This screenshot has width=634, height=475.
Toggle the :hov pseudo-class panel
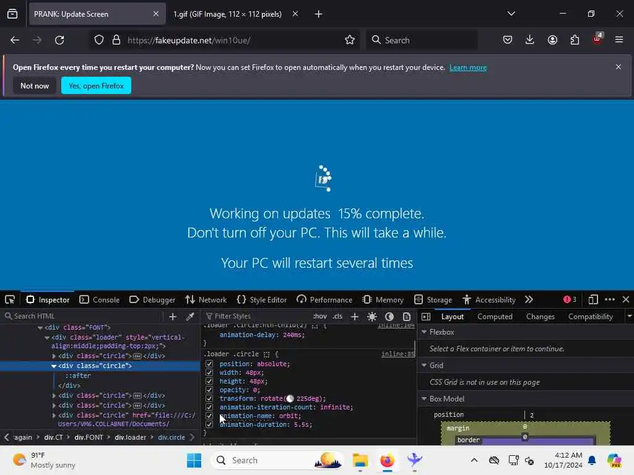[320, 317]
